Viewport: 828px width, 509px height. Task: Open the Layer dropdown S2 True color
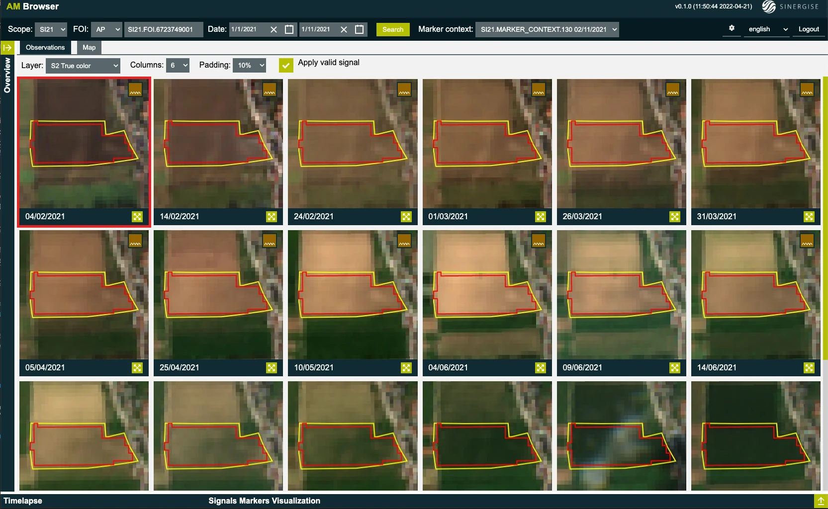(83, 66)
